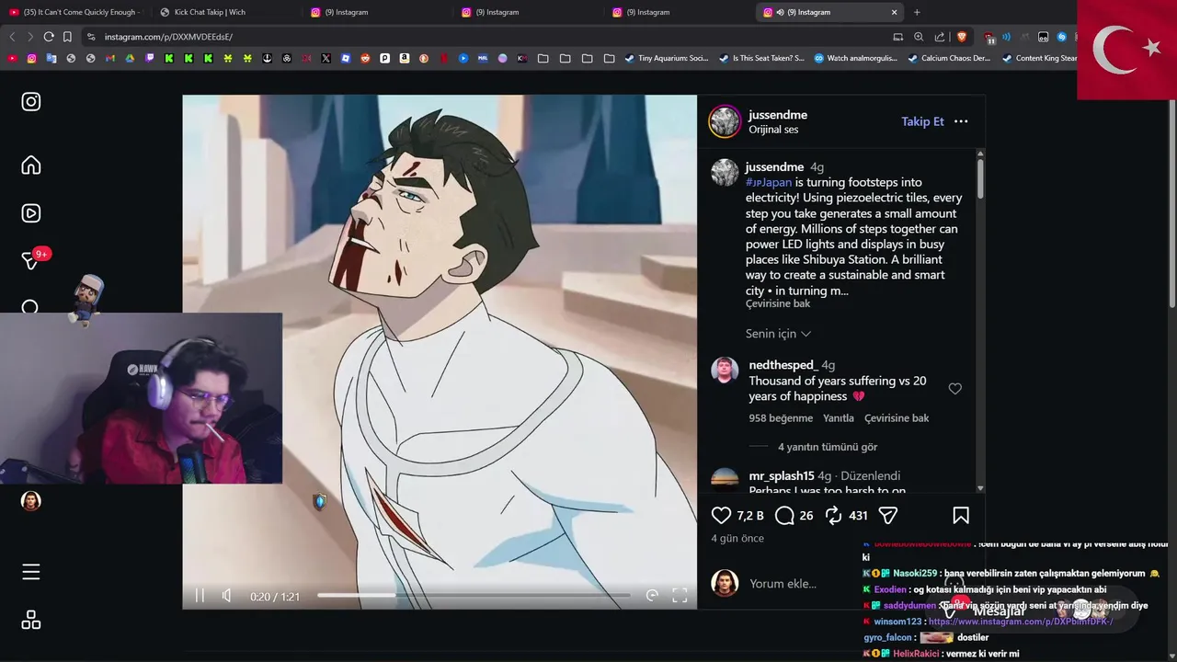This screenshot has height=662, width=1177.
Task: Open the X (Twitter) bookmark icon
Action: pyautogui.click(x=326, y=58)
